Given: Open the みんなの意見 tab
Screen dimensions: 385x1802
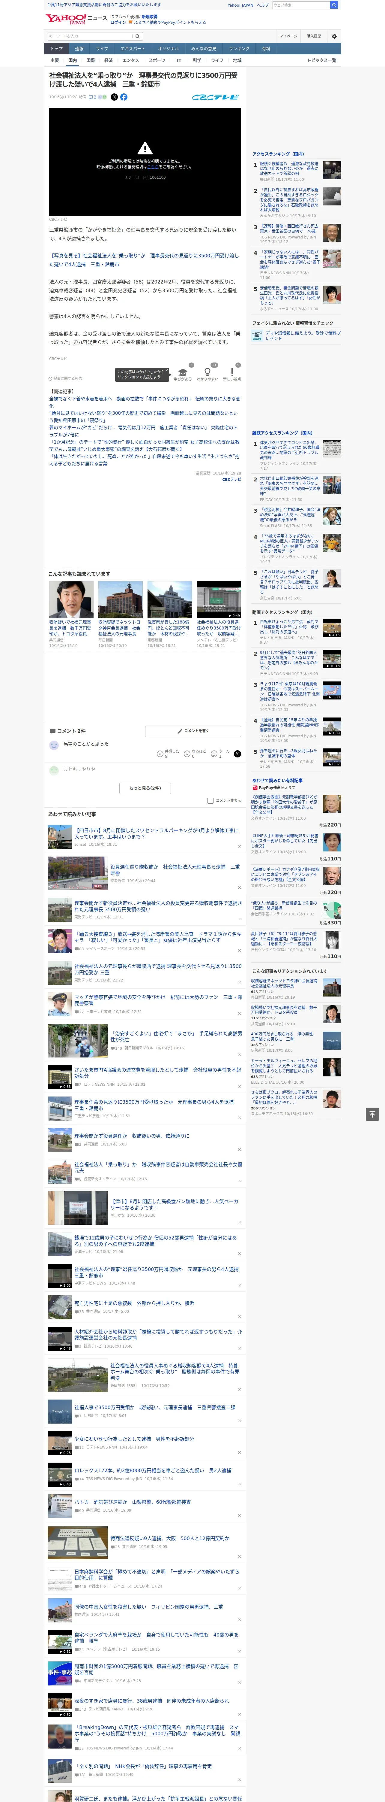Looking at the screenshot, I should (x=203, y=49).
